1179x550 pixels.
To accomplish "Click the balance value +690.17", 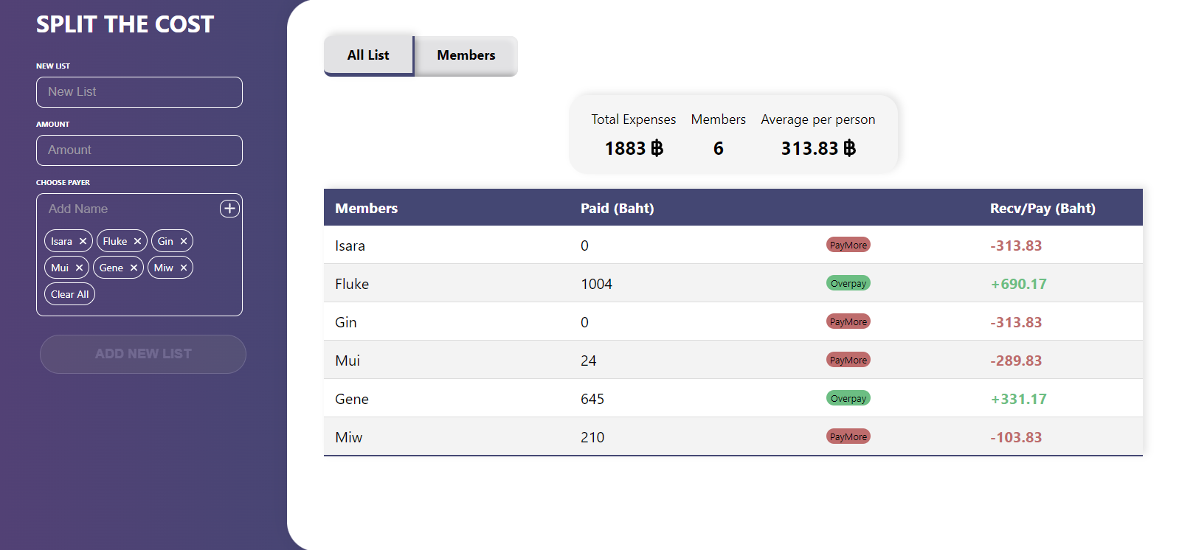I will pyautogui.click(x=1018, y=284).
